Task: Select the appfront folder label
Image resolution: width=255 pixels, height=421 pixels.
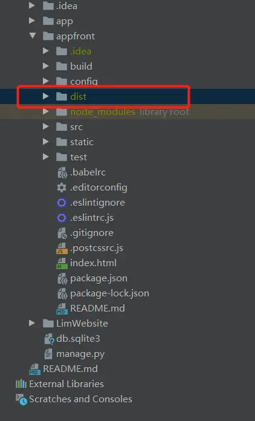Action: click(76, 36)
